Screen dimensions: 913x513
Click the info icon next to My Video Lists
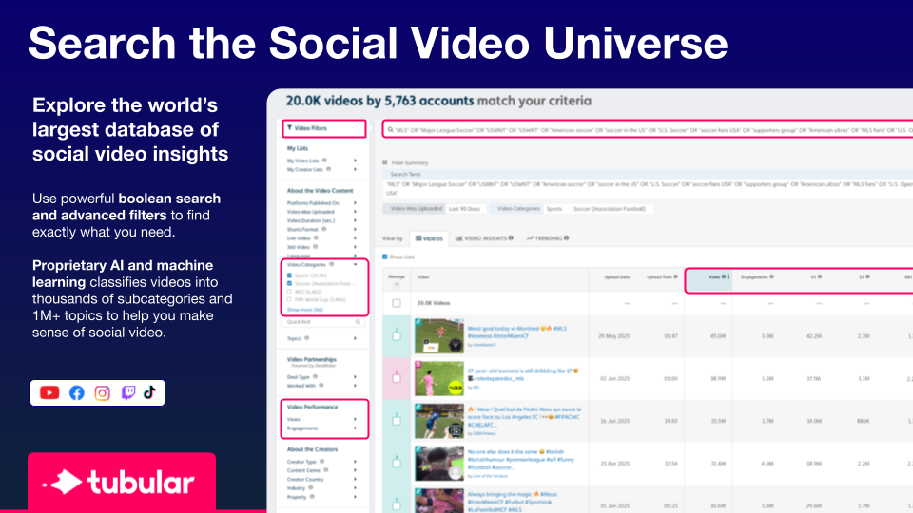(324, 161)
